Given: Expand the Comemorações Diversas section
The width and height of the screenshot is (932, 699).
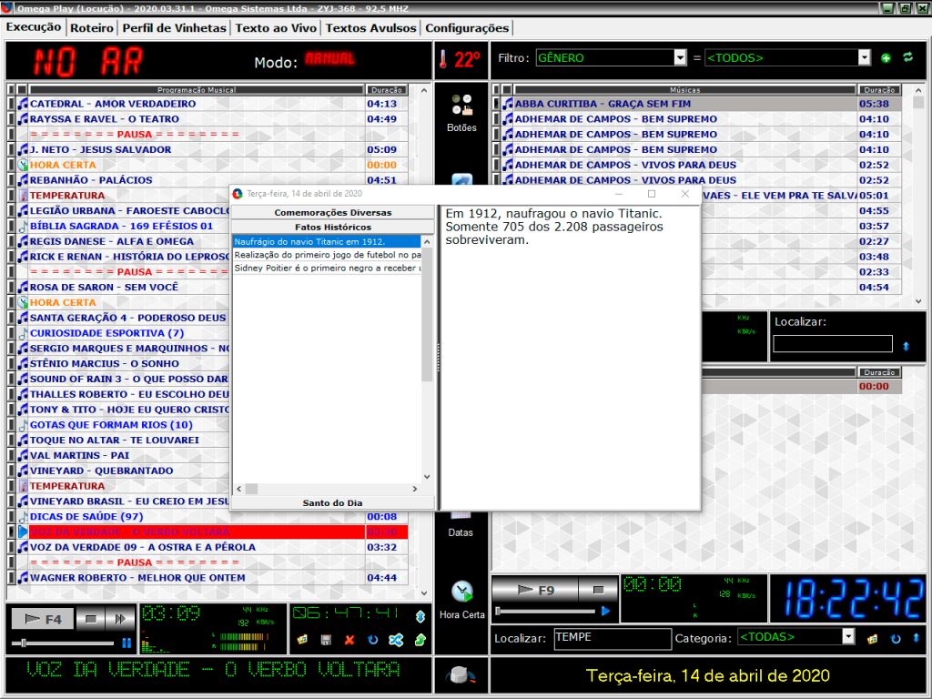Looking at the screenshot, I should click(332, 212).
